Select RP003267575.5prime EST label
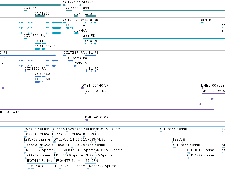The image size is (225, 170). tap(88, 145)
